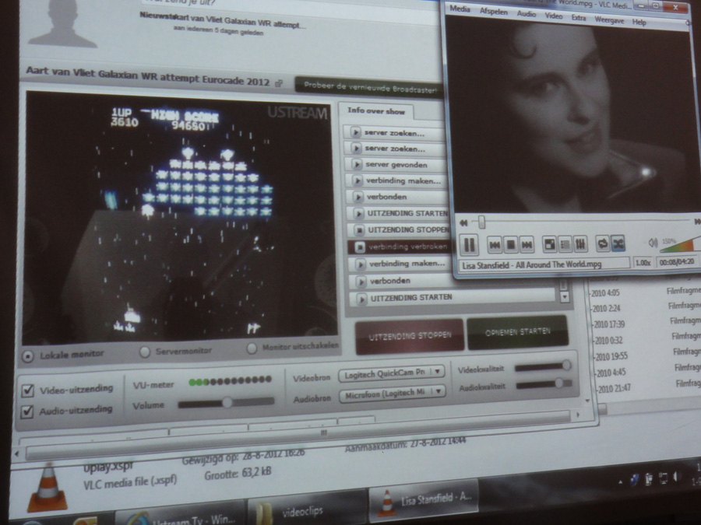
Task: Open the Media menu in VLC
Action: pyautogui.click(x=460, y=9)
